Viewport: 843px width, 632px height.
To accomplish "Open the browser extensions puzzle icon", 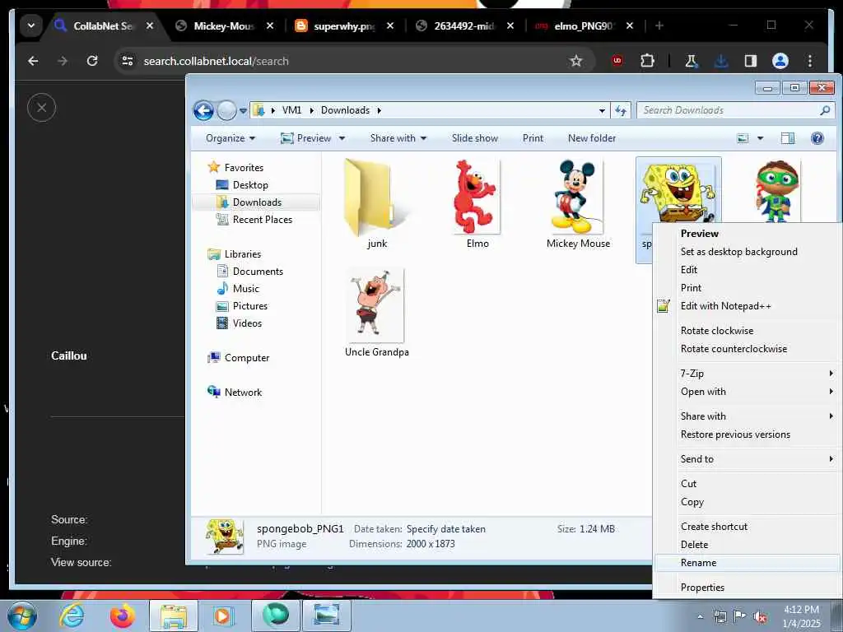I will tap(647, 61).
